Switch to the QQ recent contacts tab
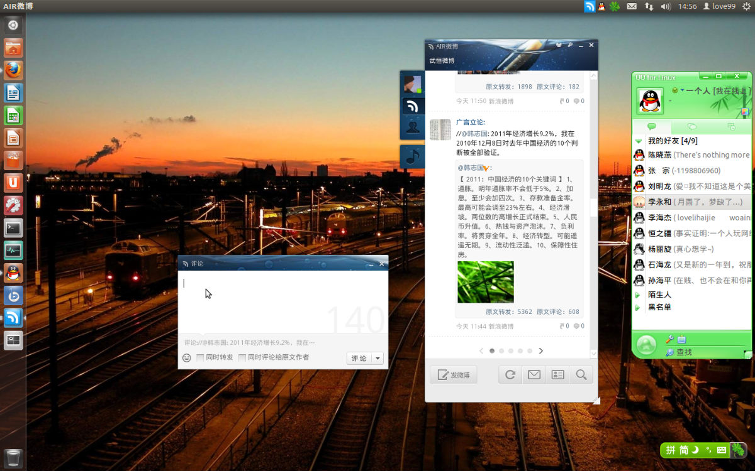755x471 pixels. (x=730, y=127)
